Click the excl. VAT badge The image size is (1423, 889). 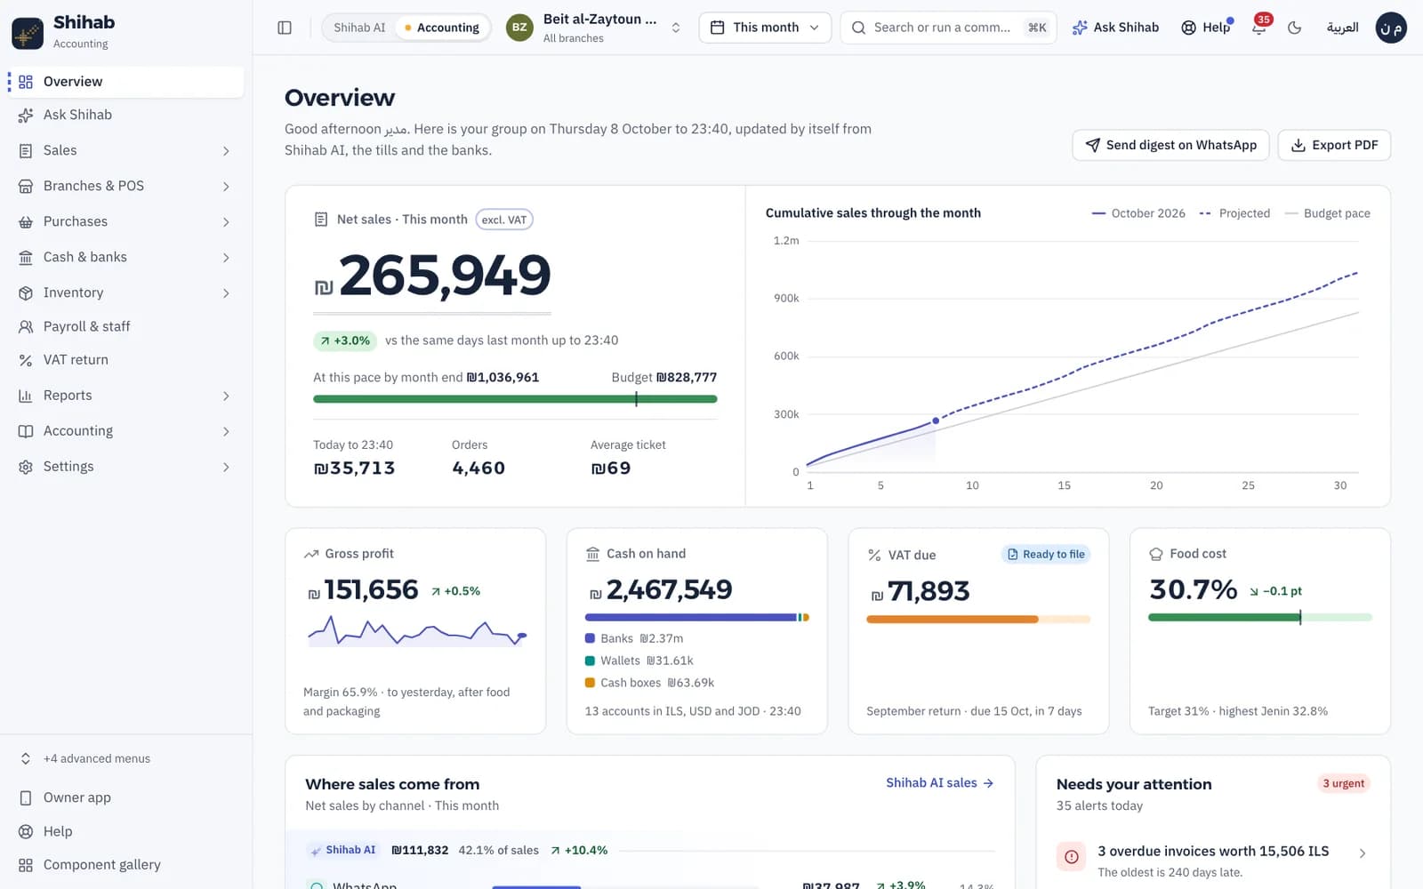pyautogui.click(x=504, y=220)
